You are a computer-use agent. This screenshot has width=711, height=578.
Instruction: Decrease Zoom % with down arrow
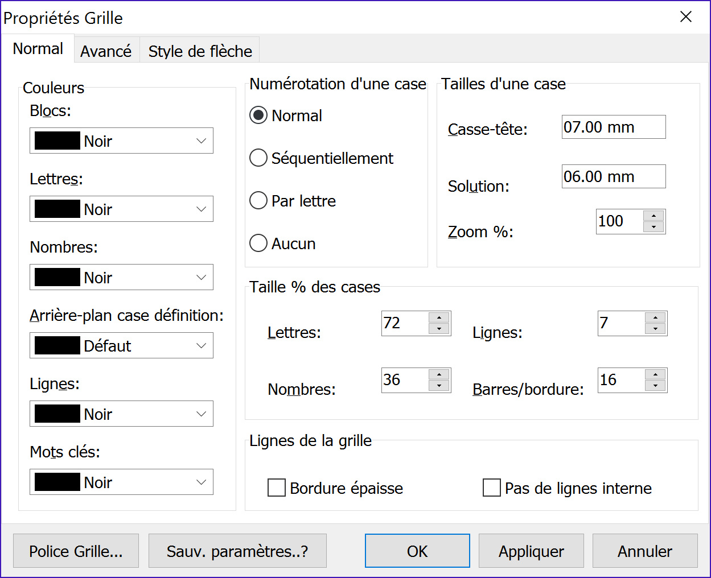tap(654, 227)
